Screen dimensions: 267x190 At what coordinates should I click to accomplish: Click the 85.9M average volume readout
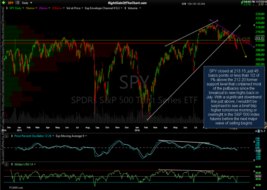[201, 4]
